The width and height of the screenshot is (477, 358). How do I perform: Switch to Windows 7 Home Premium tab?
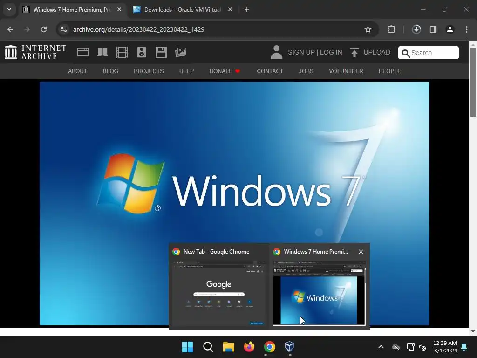pyautogui.click(x=72, y=10)
